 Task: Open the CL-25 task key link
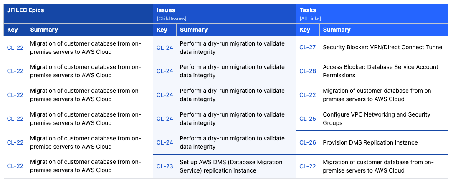(307, 119)
